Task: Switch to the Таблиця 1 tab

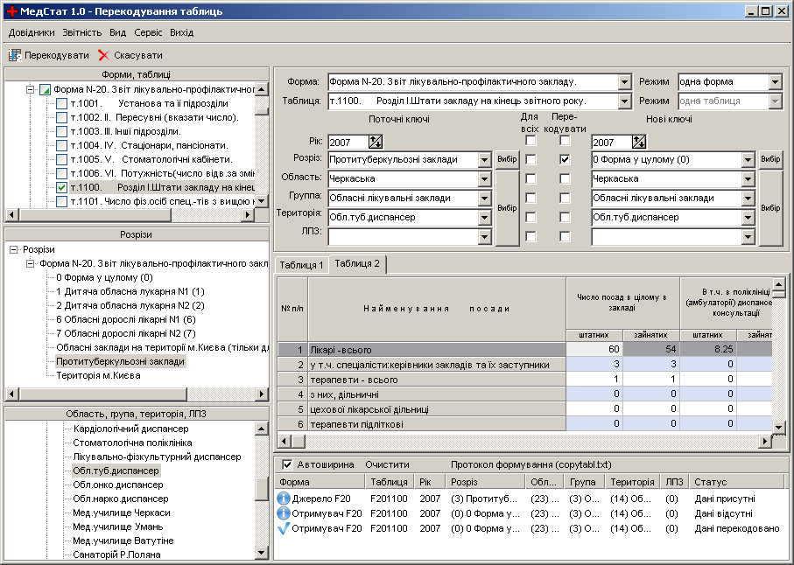Action: [x=301, y=265]
